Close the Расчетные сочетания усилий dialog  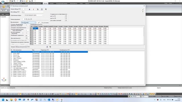144,6
